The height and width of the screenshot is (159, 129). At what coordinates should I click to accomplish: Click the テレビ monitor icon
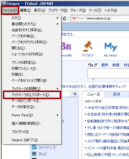[34, 154]
